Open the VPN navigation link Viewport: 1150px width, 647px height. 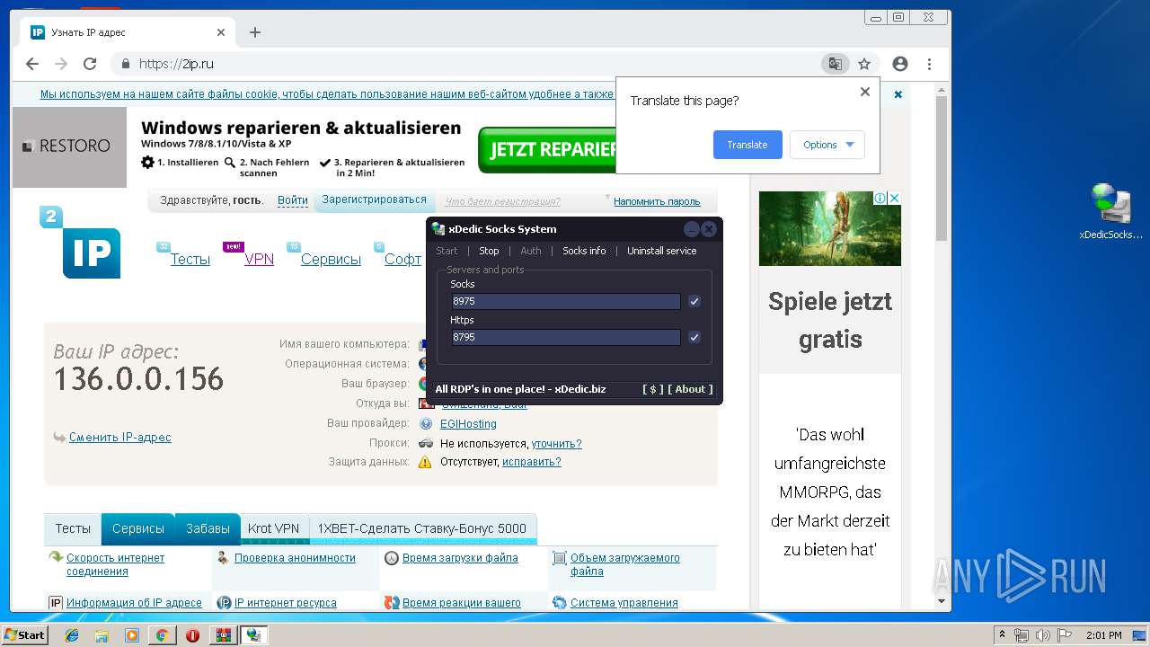click(x=259, y=259)
